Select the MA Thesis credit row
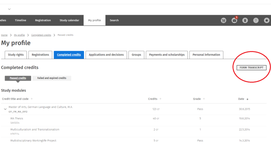This screenshot has width=271, height=152. 17,119
